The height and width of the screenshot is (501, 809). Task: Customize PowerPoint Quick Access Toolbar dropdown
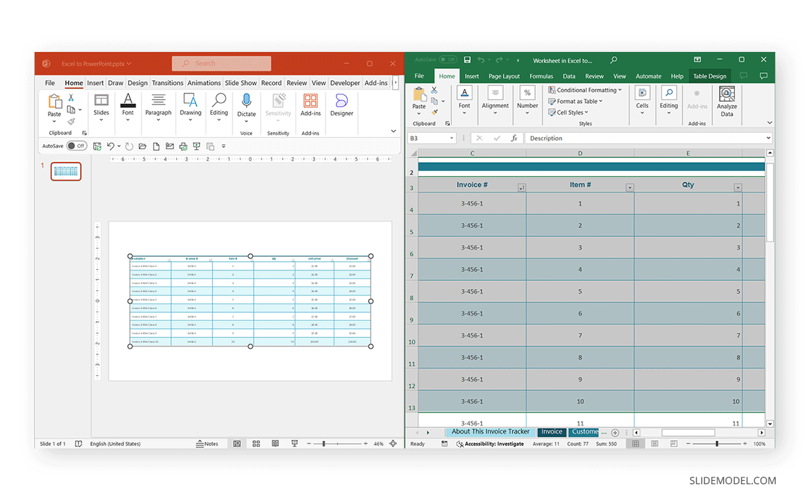[x=224, y=146]
